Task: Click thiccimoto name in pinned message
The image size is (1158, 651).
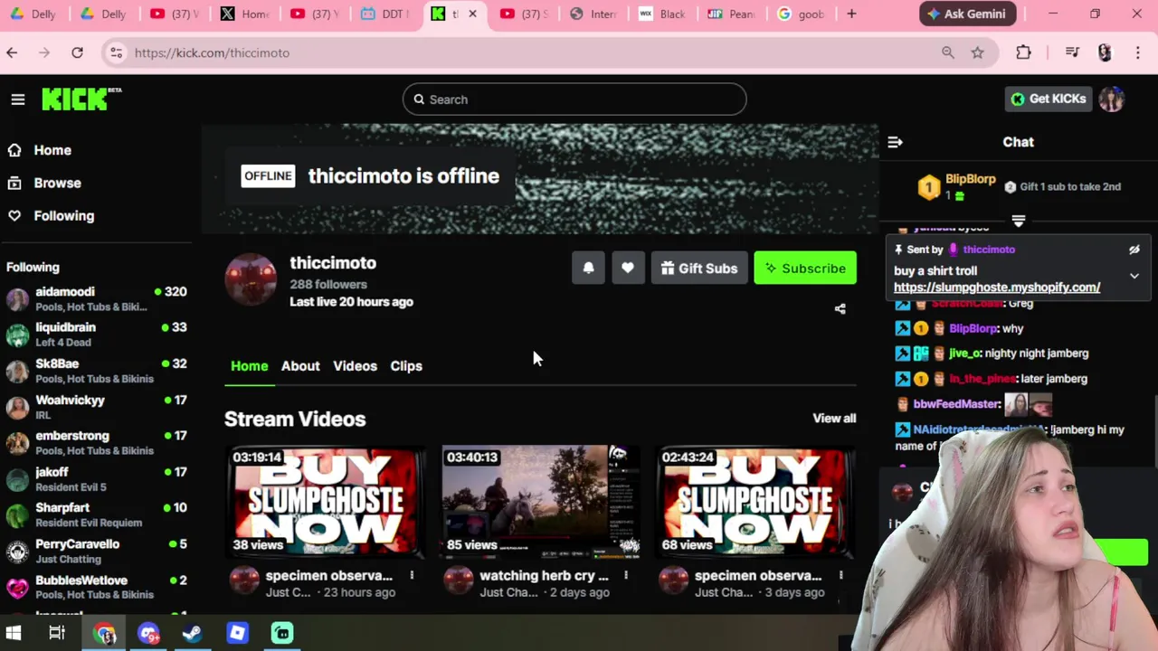Action: [x=989, y=250]
